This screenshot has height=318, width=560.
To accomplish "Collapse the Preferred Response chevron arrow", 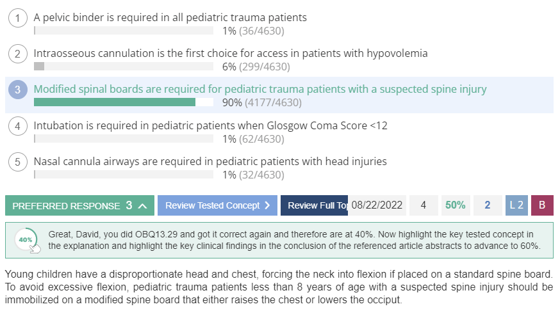I will pyautogui.click(x=142, y=205).
